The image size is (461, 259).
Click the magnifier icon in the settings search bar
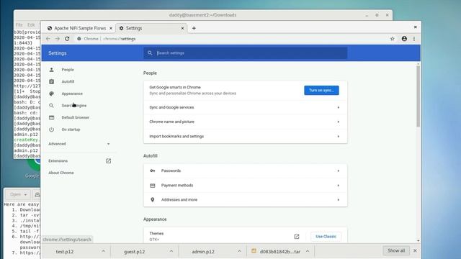point(150,53)
